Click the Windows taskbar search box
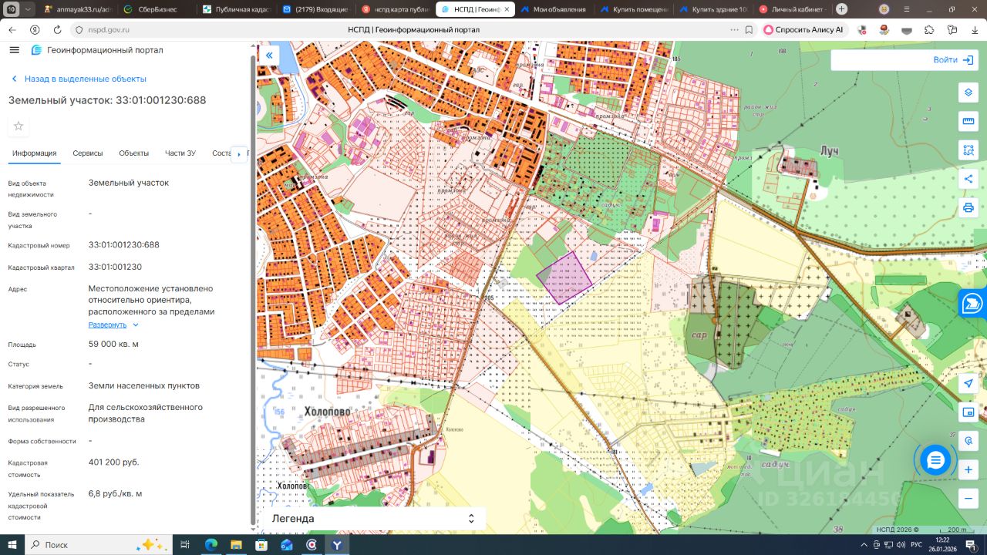Viewport: 987px width, 555px height. pos(97,544)
